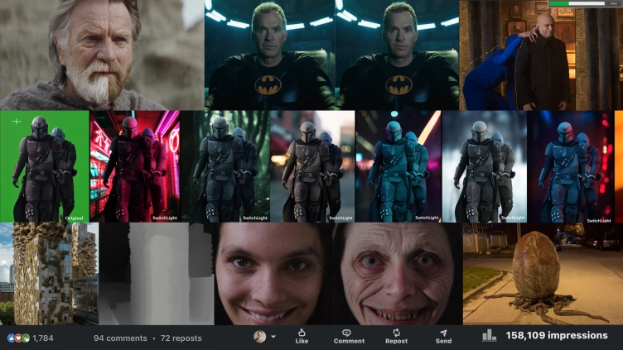Open the bearded old man thumbnail
Viewport: 623px width, 350px height.
pos(102,55)
